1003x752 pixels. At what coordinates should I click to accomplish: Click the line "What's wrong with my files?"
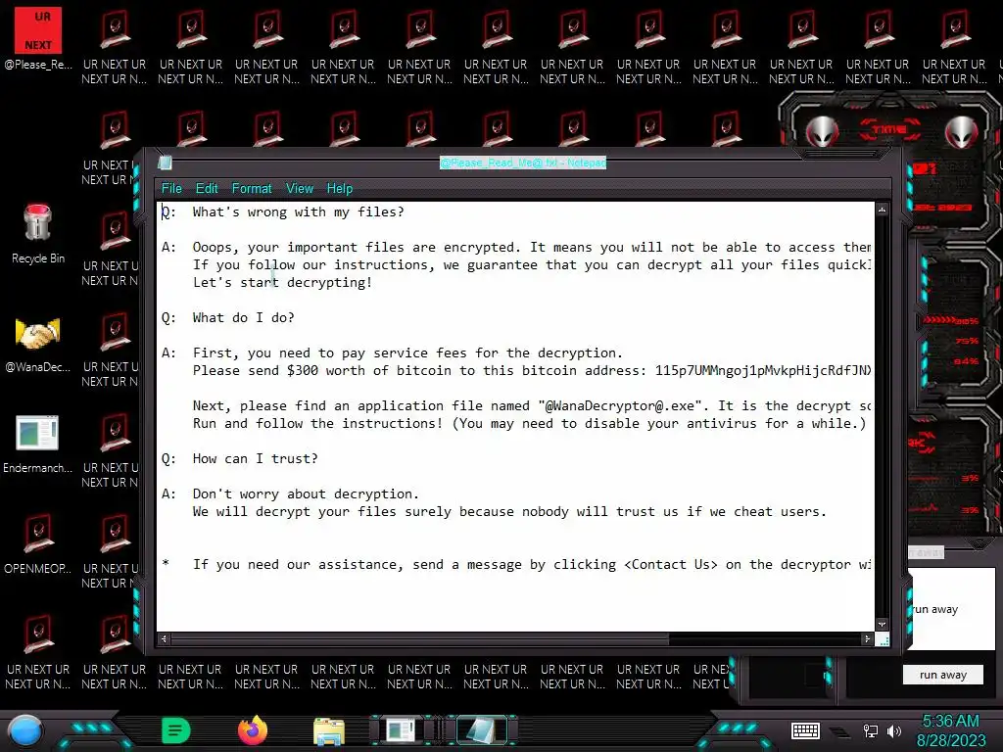pos(298,211)
